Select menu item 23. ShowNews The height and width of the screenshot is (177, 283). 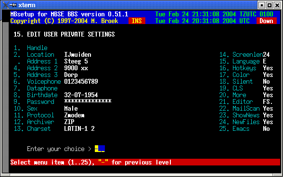[x=239, y=115]
